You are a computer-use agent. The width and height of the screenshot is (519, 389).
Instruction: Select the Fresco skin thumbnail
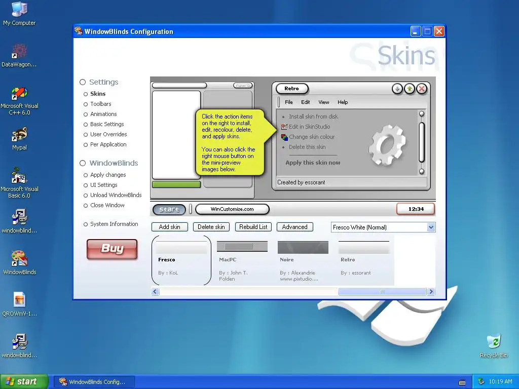[x=181, y=260]
